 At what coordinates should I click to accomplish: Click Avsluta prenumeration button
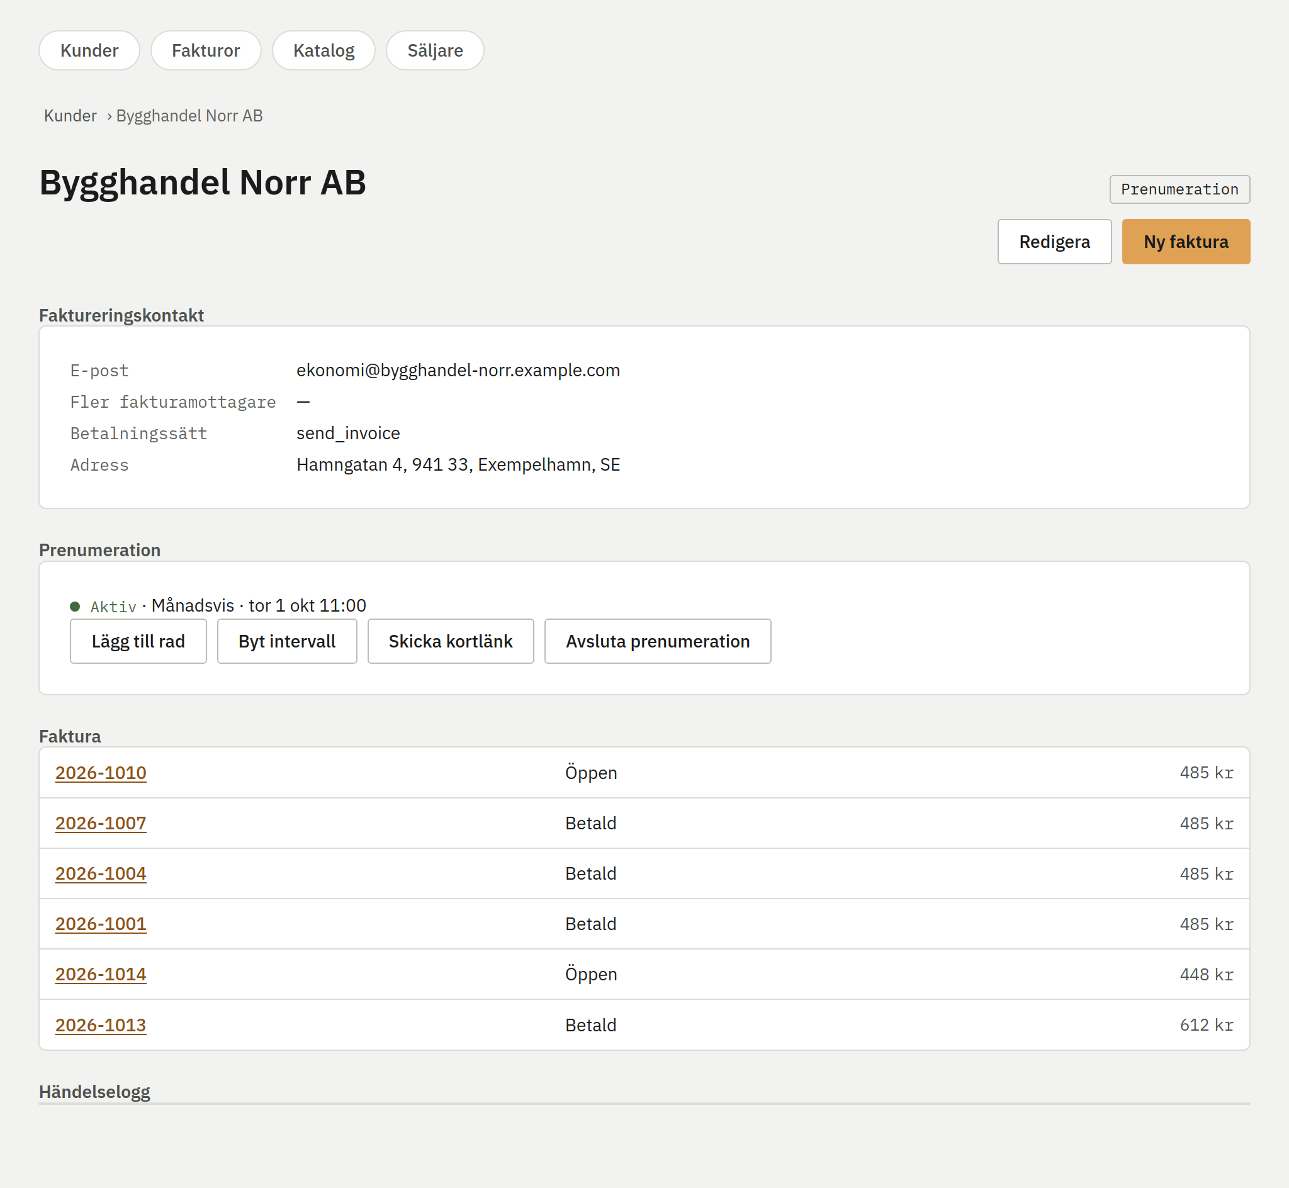pyautogui.click(x=657, y=641)
